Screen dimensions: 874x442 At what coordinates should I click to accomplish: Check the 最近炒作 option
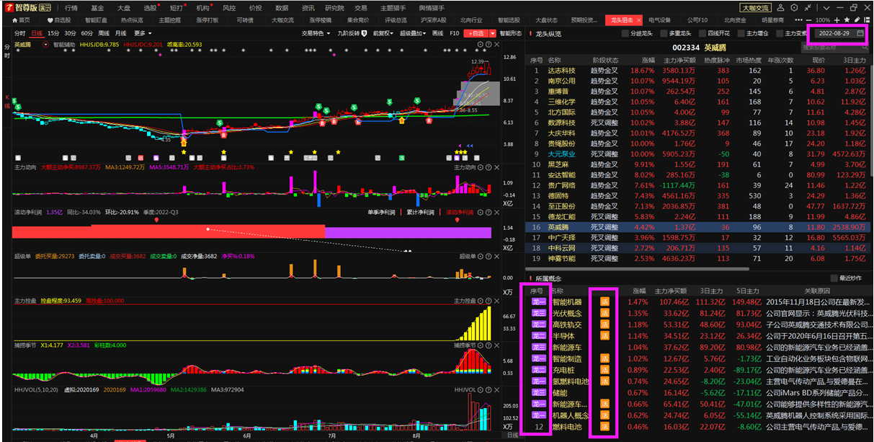[x=834, y=278]
